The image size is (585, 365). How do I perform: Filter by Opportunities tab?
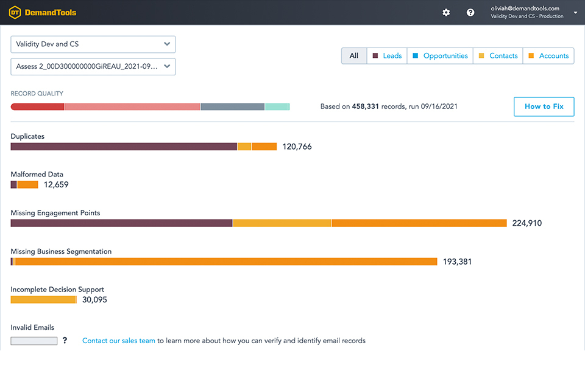pos(440,56)
